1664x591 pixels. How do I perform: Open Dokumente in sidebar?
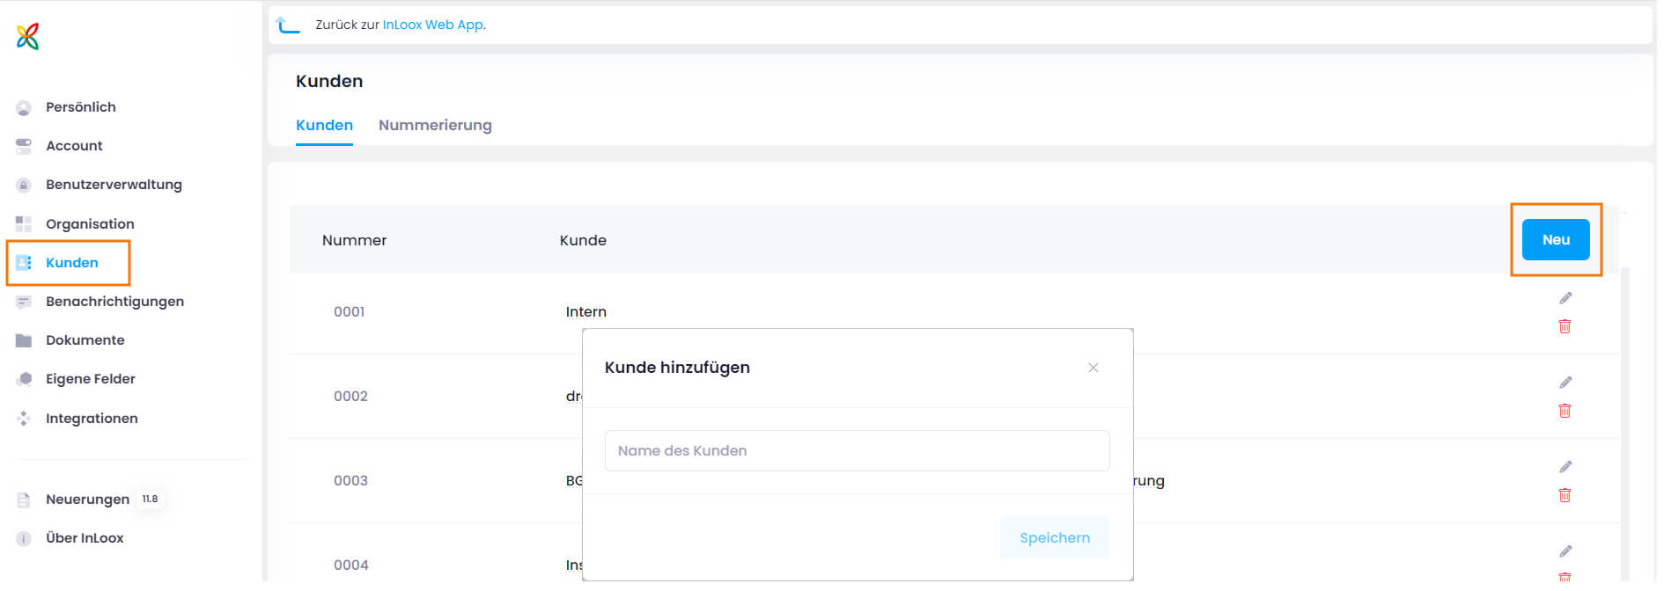(x=85, y=340)
